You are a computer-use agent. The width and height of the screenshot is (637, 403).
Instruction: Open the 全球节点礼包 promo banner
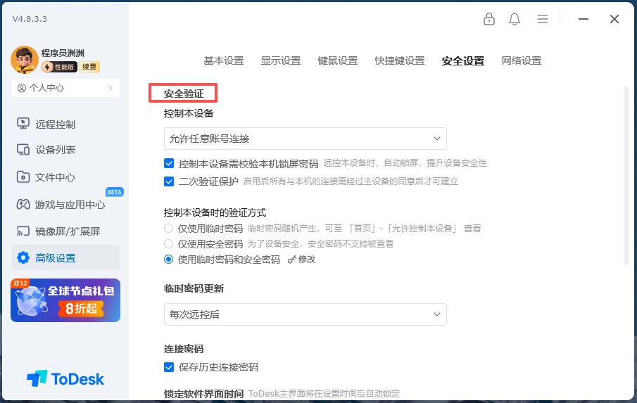pos(65,300)
